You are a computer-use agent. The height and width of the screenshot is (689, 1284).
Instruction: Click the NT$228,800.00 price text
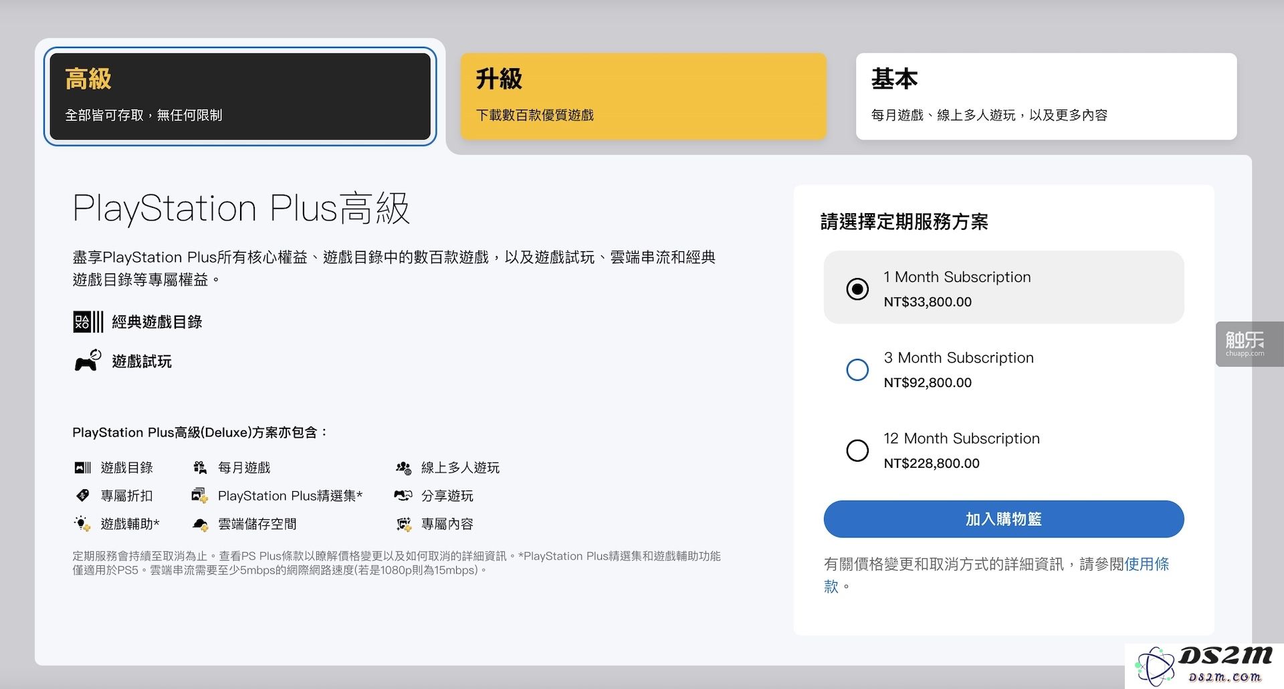[x=932, y=463]
